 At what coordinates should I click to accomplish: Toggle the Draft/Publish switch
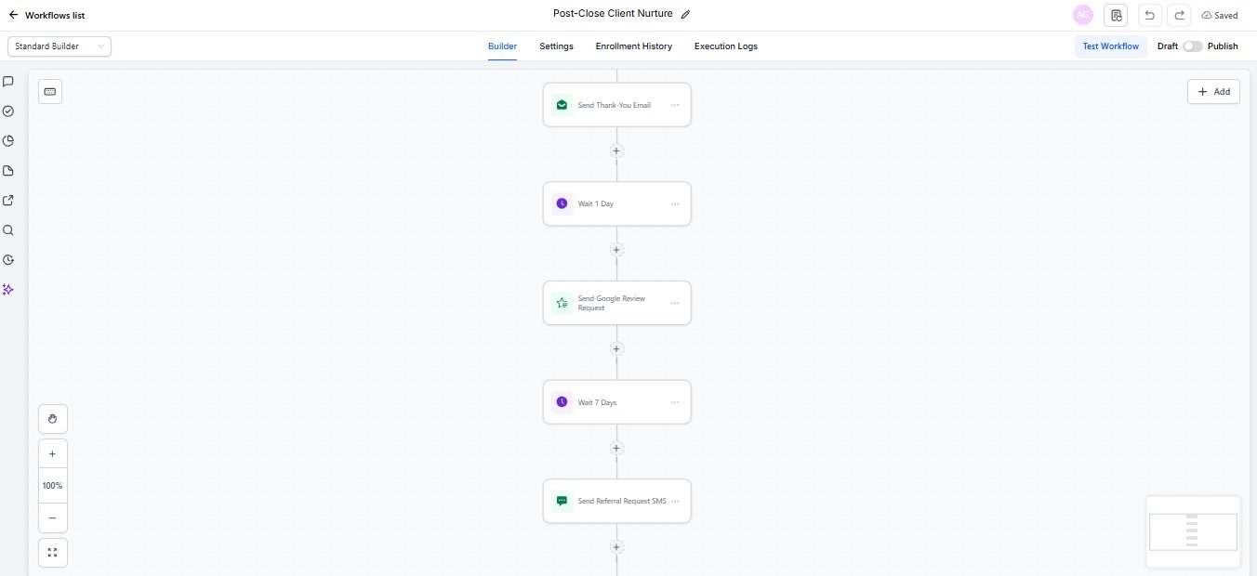tap(1192, 46)
